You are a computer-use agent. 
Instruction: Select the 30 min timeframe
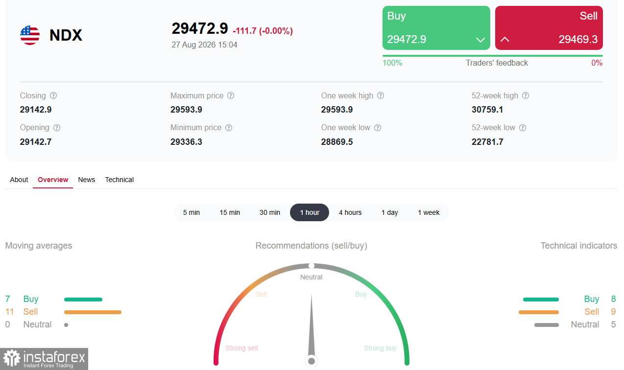click(x=270, y=212)
